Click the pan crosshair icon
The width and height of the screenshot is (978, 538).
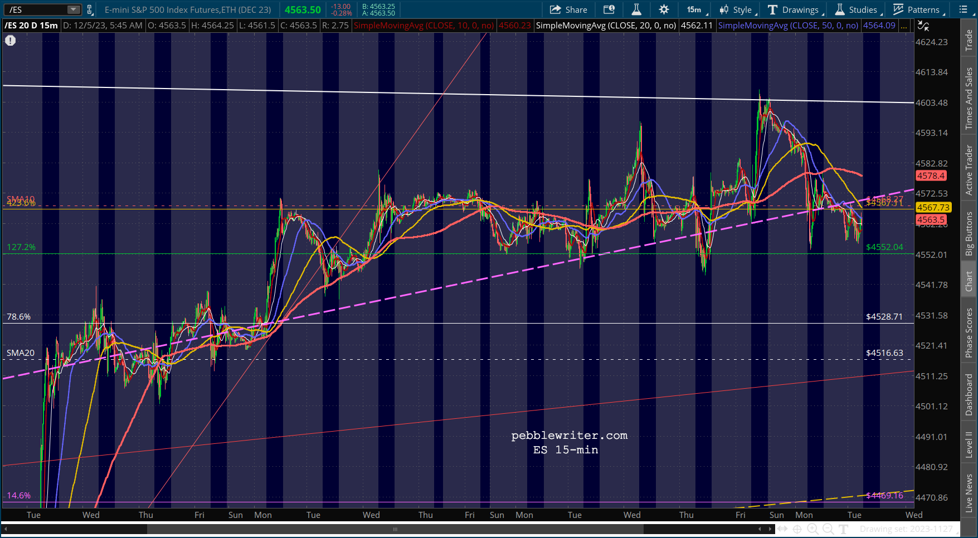797,529
